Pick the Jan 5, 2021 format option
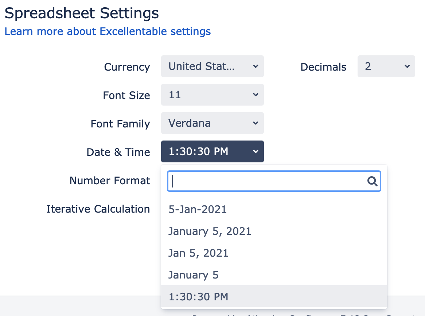Viewport: 425px width, 316px height. tap(274, 253)
